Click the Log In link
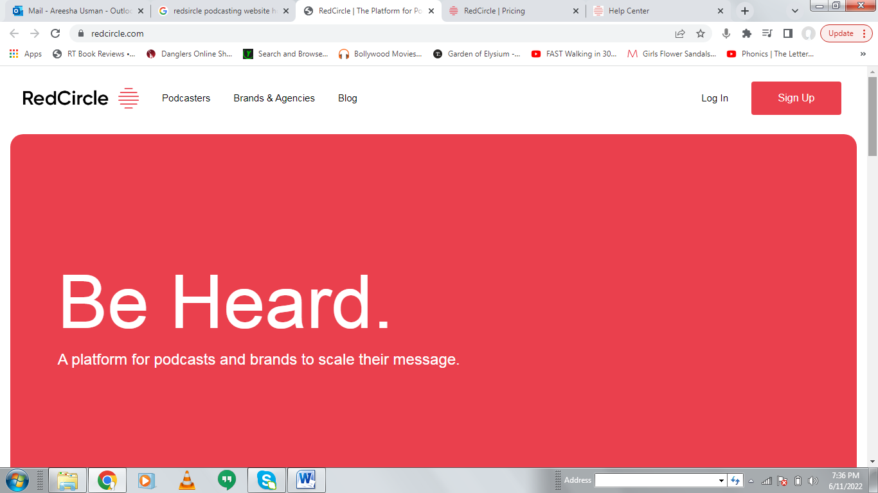878x493 pixels. [x=715, y=98]
